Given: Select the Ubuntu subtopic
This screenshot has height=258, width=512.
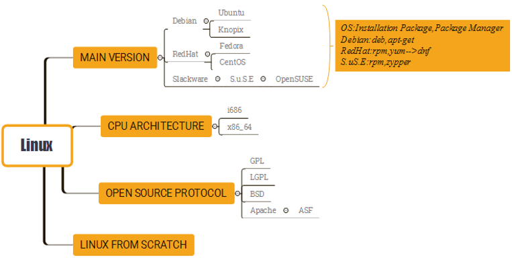Looking at the screenshot, I should click(232, 13).
